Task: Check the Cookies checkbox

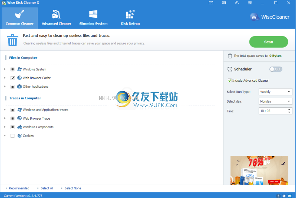Action: [x=13, y=136]
